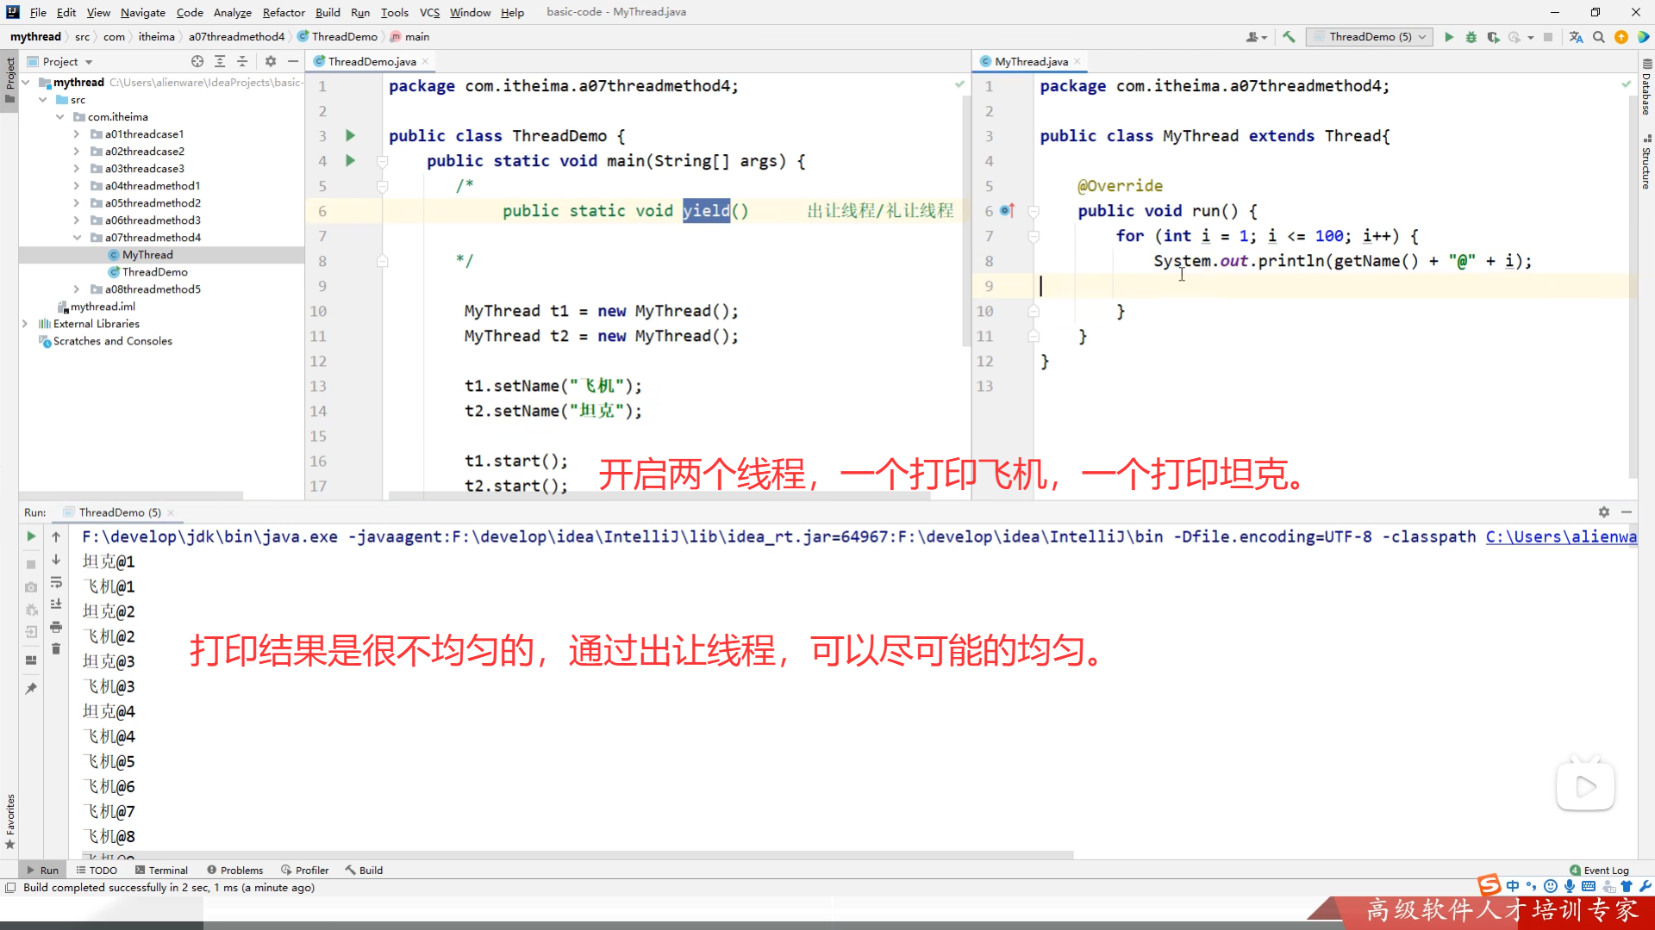The height and width of the screenshot is (930, 1655).
Task: Click the Project tree horizontal scrollbar
Action: [129, 495]
